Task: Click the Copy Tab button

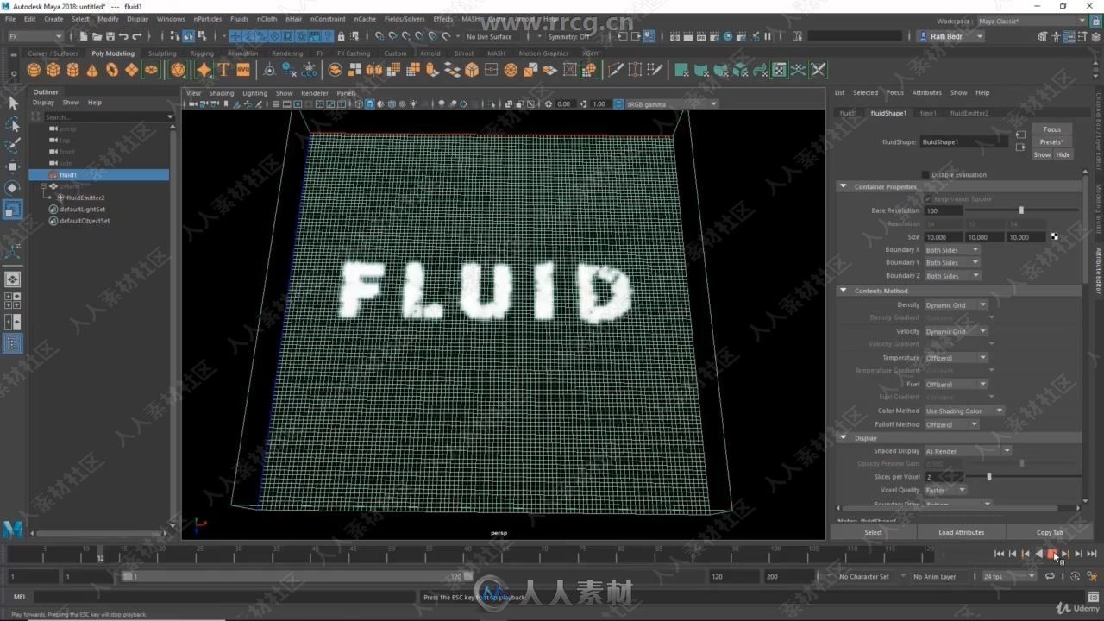Action: tap(1050, 532)
